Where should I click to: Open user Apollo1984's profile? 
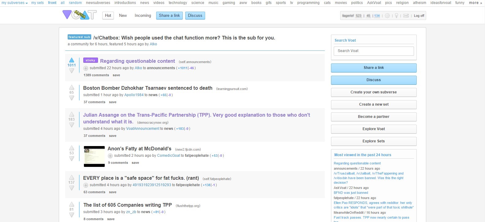pos(134,95)
